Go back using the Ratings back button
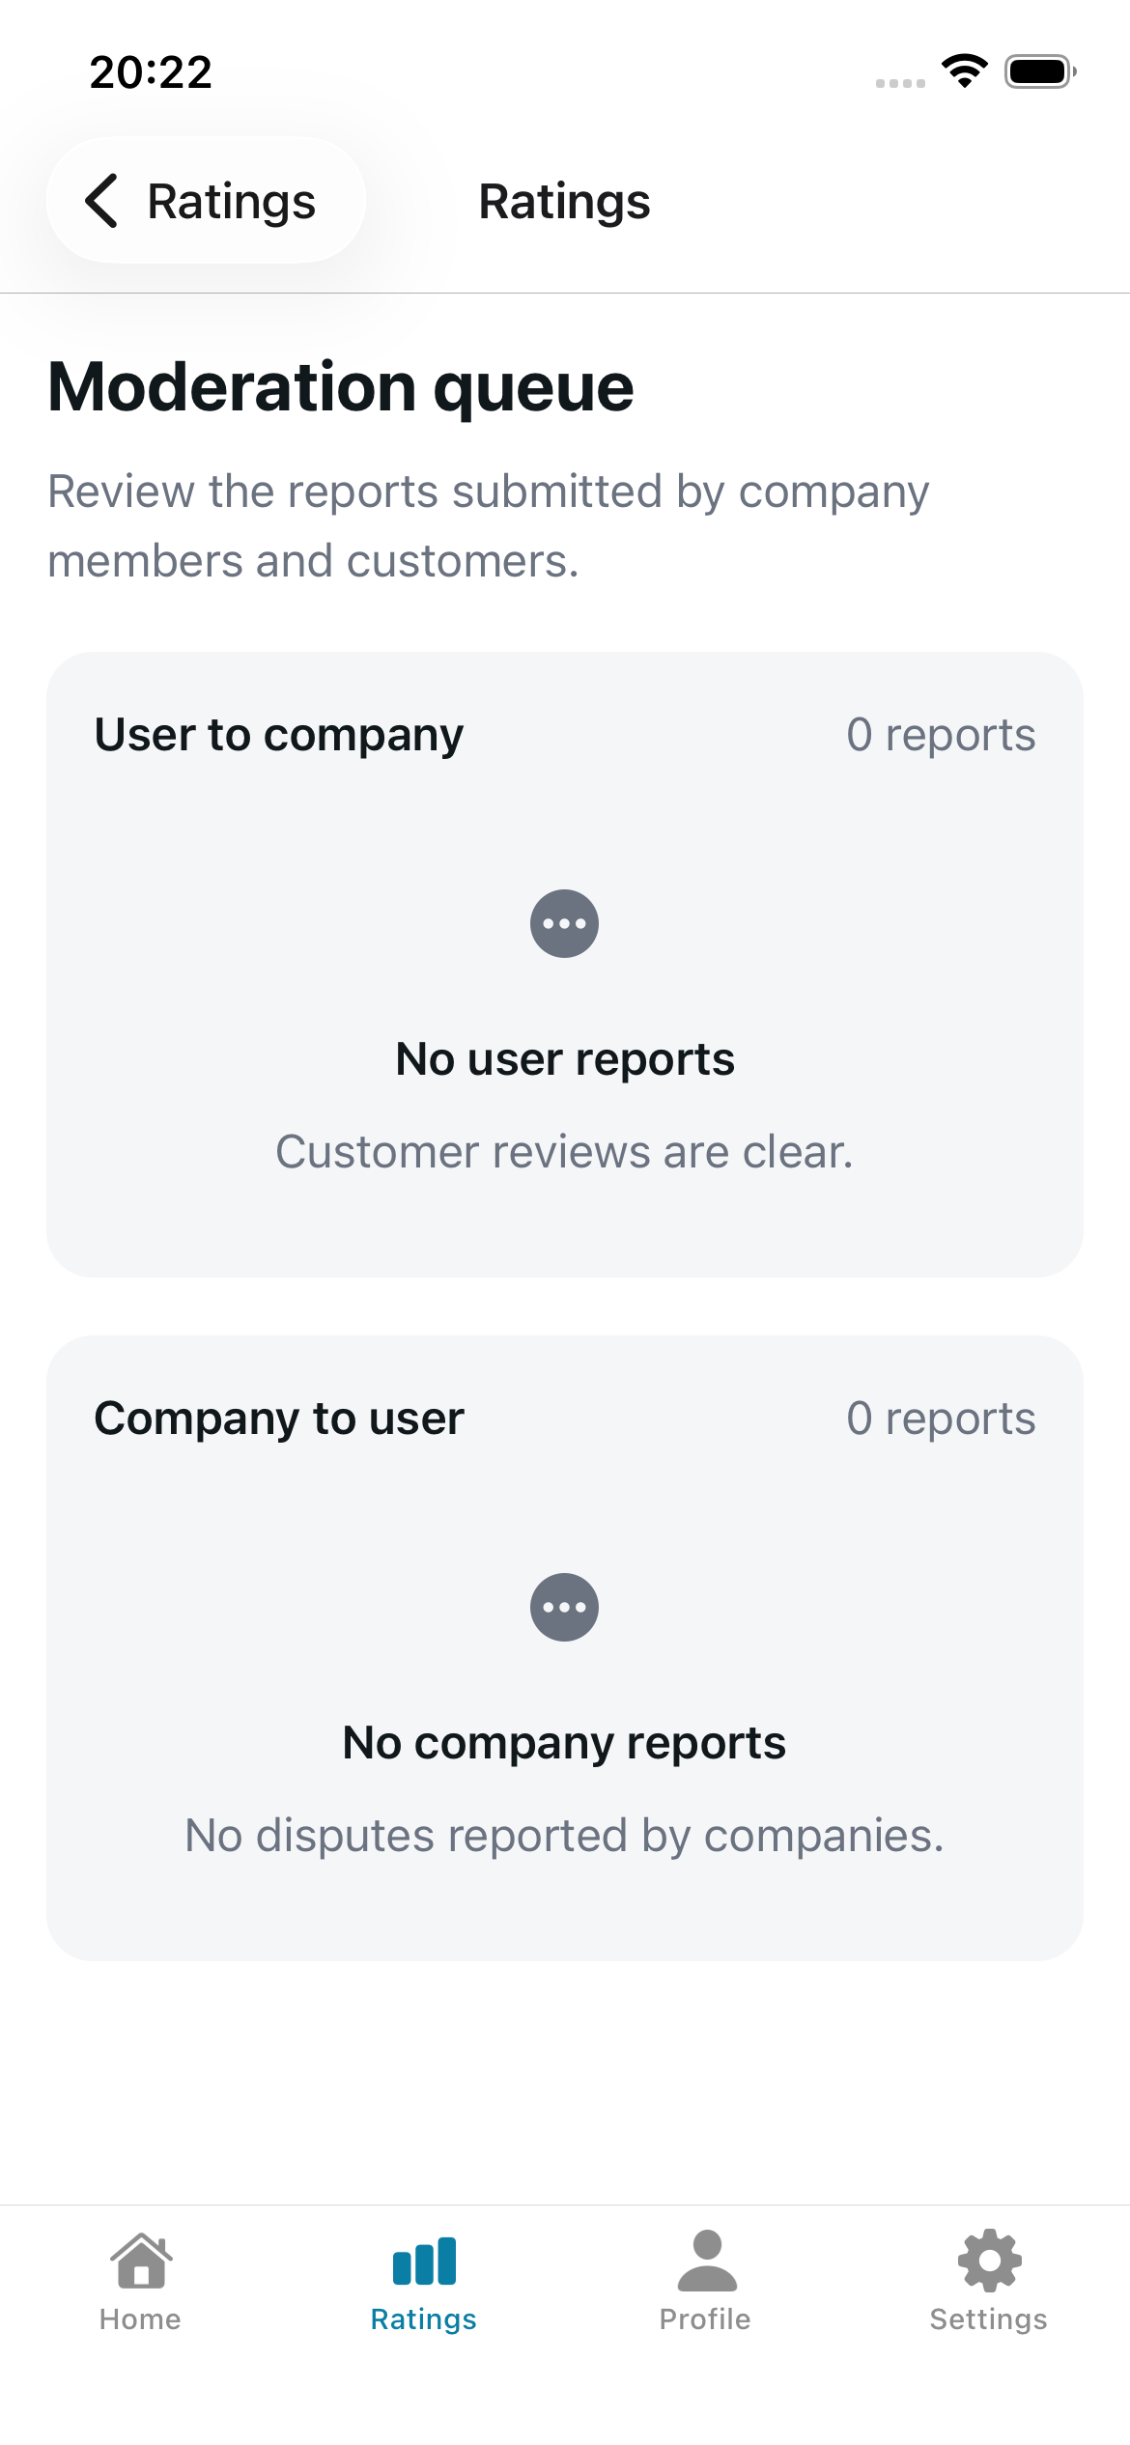The image size is (1130, 2445). (x=206, y=201)
